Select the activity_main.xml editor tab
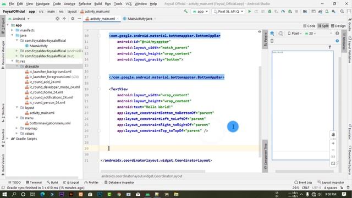Image resolution: width=352 pixels, height=198 pixels. click(x=102, y=19)
